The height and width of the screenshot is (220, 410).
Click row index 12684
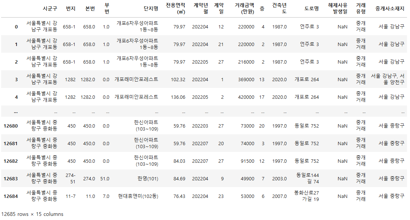pos(11,196)
